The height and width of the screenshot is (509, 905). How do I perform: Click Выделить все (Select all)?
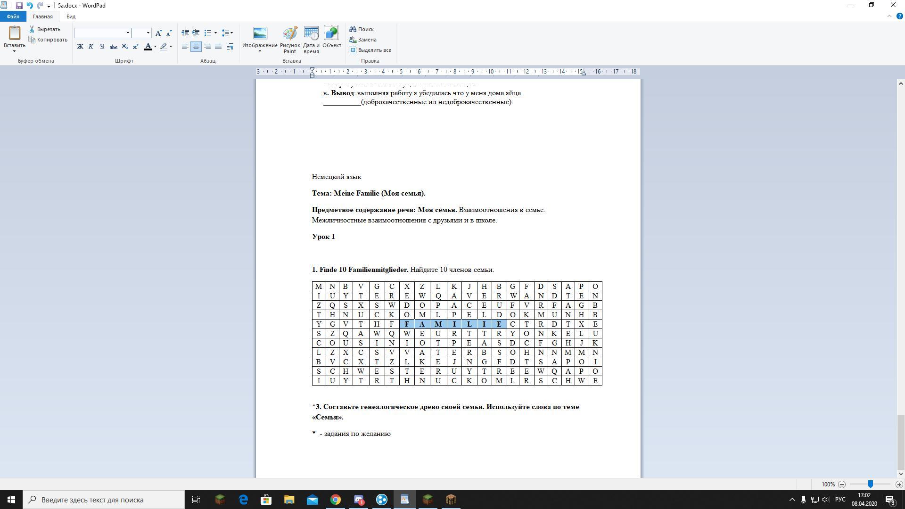coord(370,50)
